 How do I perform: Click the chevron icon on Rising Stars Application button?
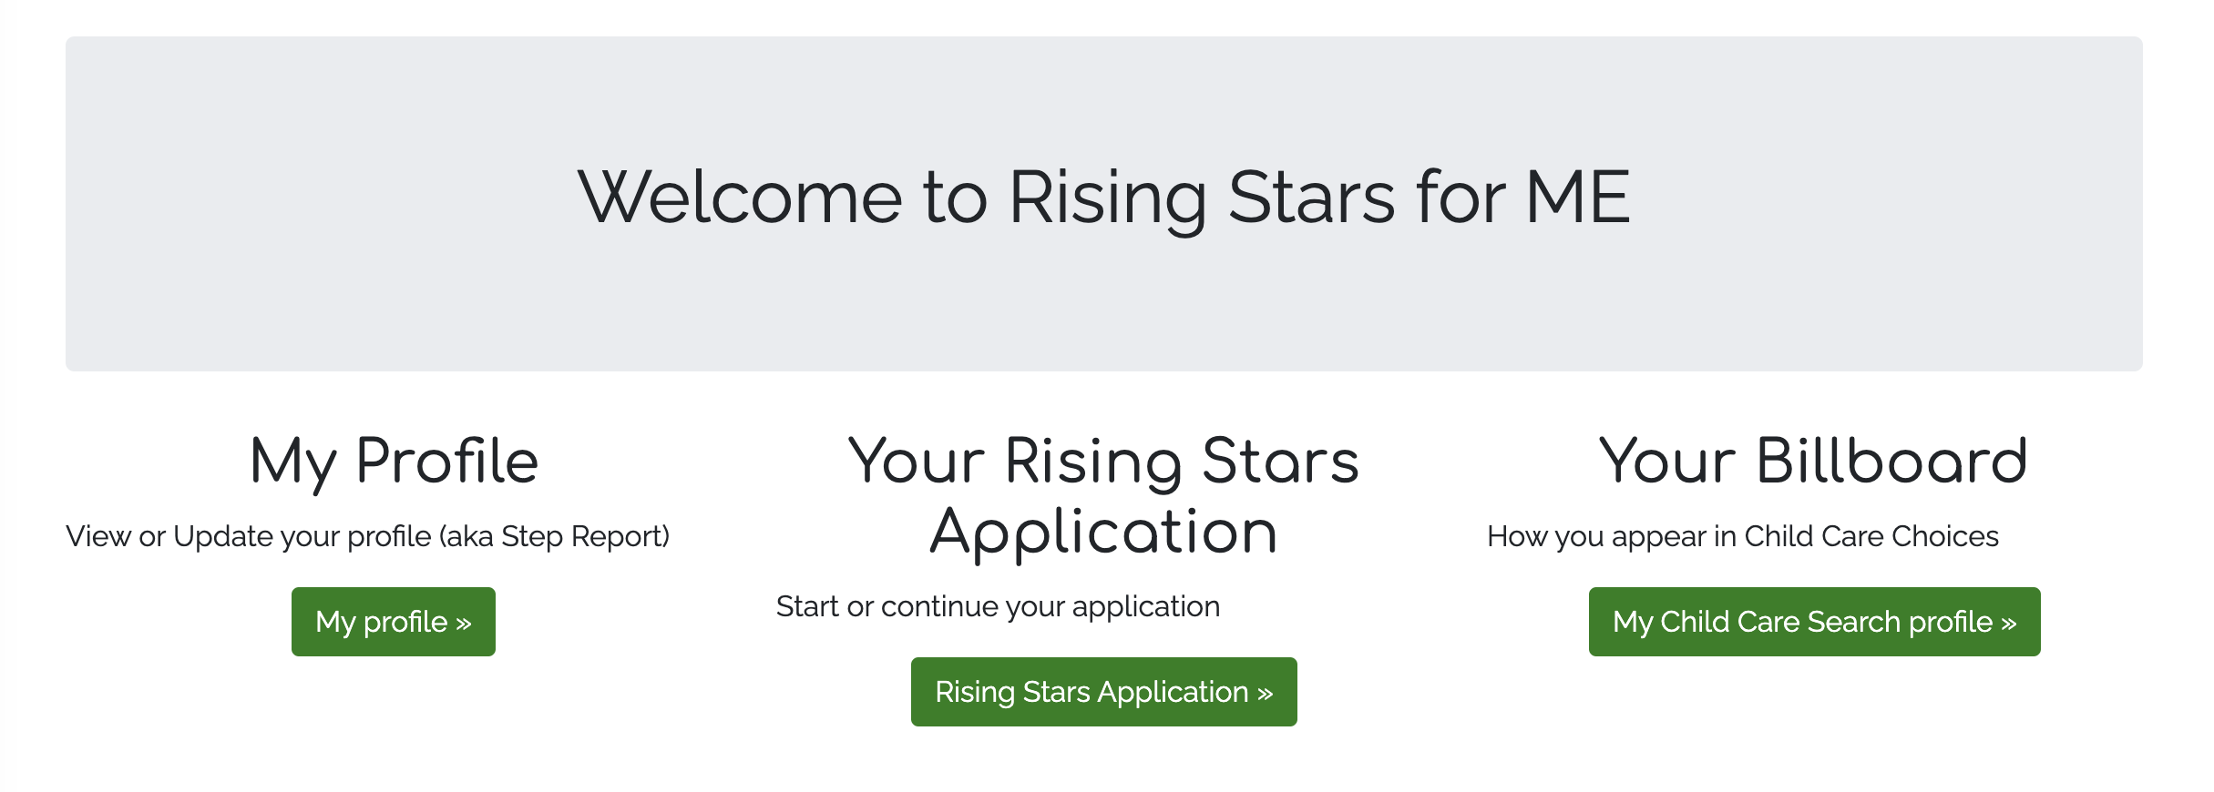1262,692
